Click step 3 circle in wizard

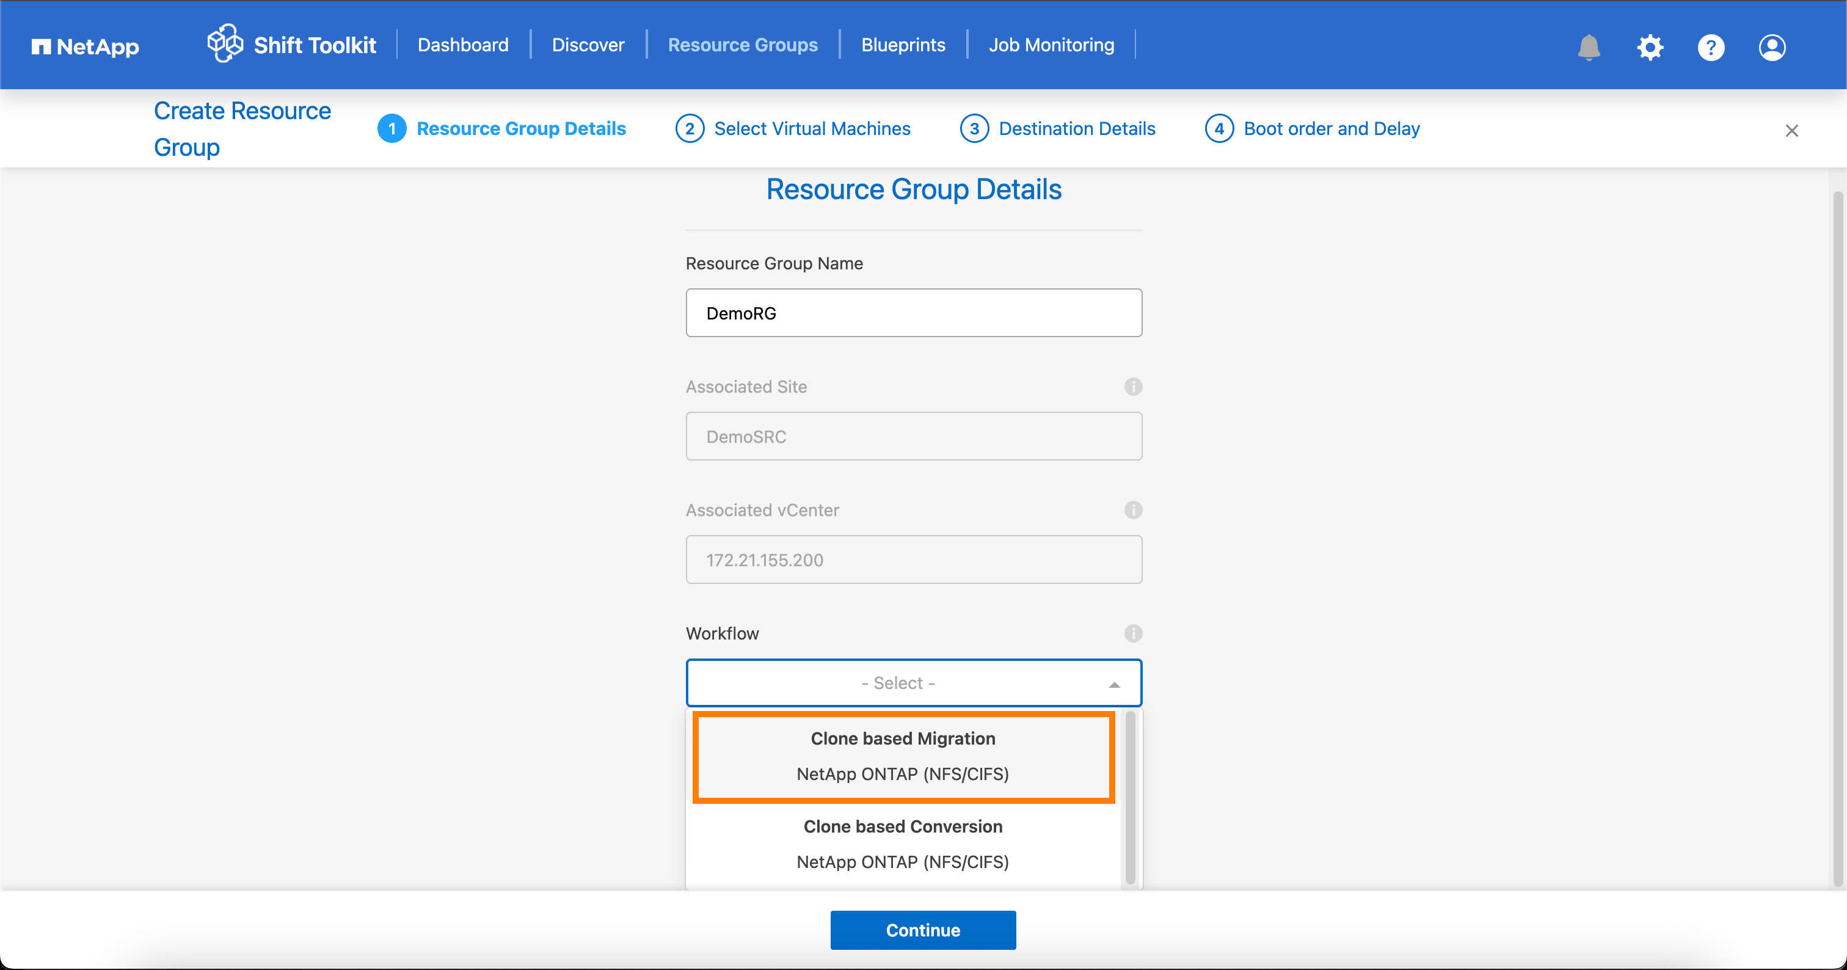point(974,128)
